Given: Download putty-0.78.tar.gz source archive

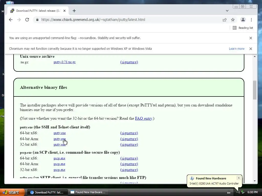Looking at the screenshot, I should 64,62.
